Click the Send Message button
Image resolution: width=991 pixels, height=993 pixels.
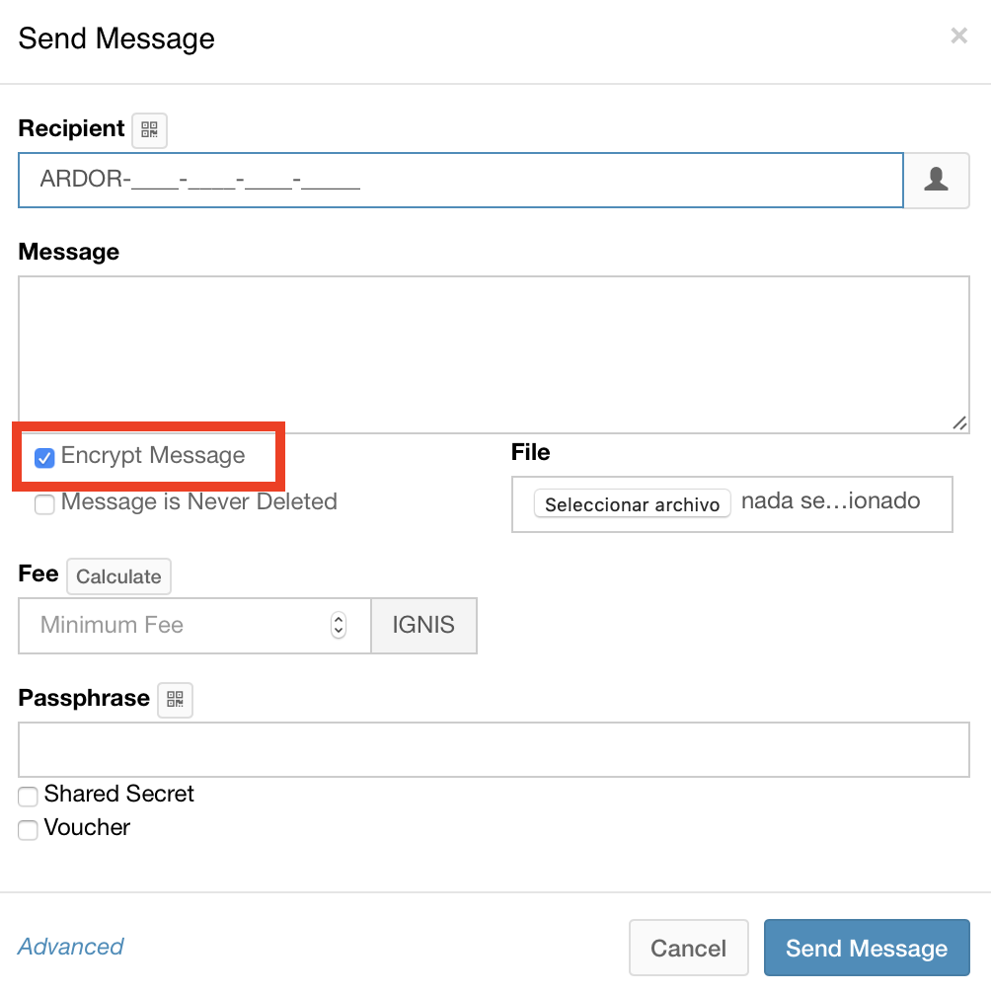pyautogui.click(x=866, y=949)
